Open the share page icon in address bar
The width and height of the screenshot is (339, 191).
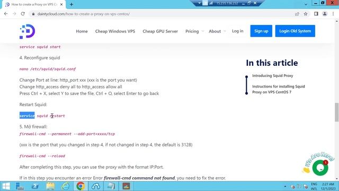pyautogui.click(x=297, y=14)
